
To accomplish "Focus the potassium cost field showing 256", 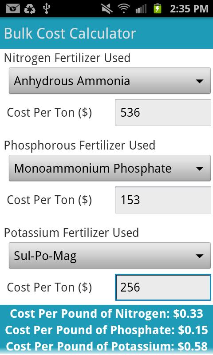I will tap(163, 287).
